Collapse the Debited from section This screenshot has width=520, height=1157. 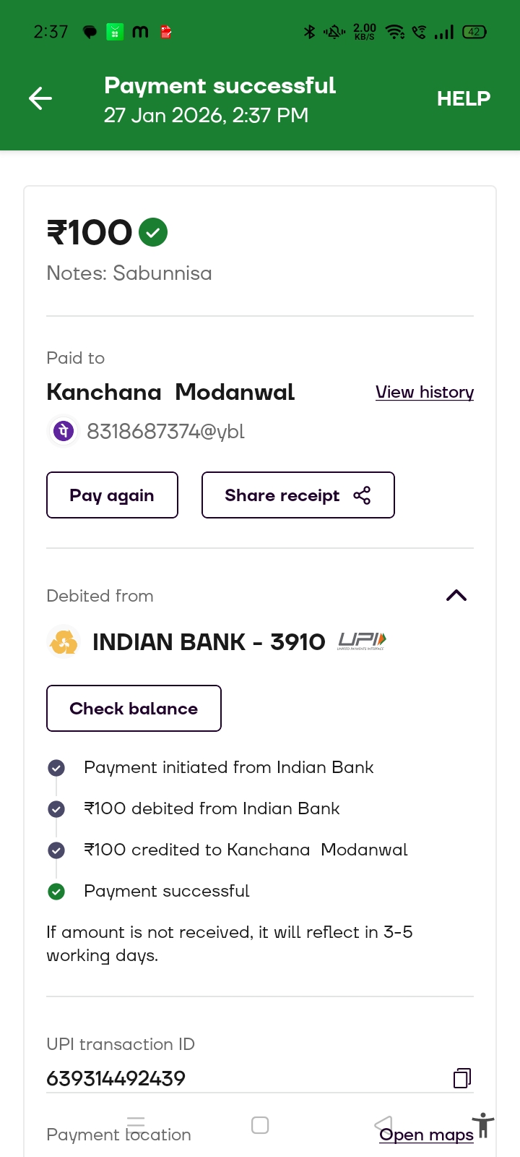[x=456, y=596]
